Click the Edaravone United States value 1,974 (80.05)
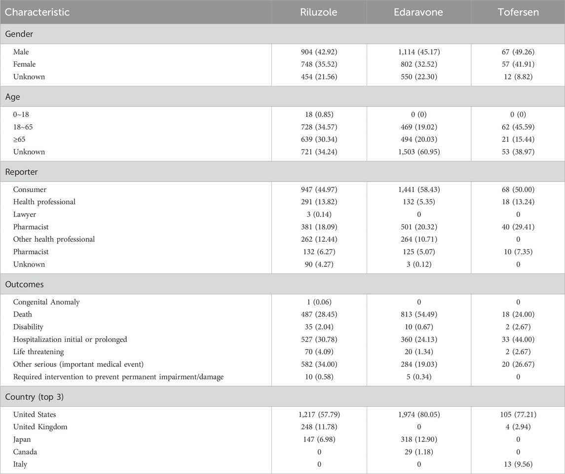Viewport: 565px width, 474px height. coord(418,414)
